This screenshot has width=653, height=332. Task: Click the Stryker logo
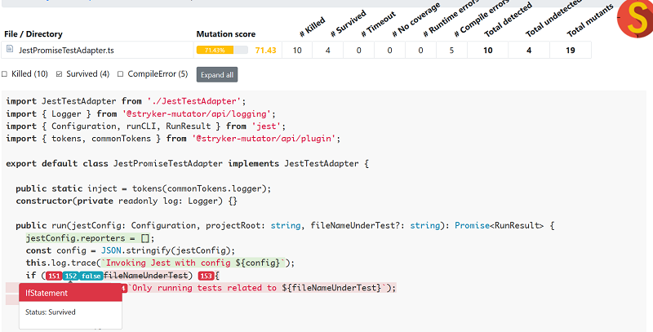tap(635, 18)
